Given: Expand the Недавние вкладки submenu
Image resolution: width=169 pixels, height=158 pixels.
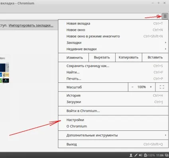Looking at the screenshot, I should [x=113, y=49].
